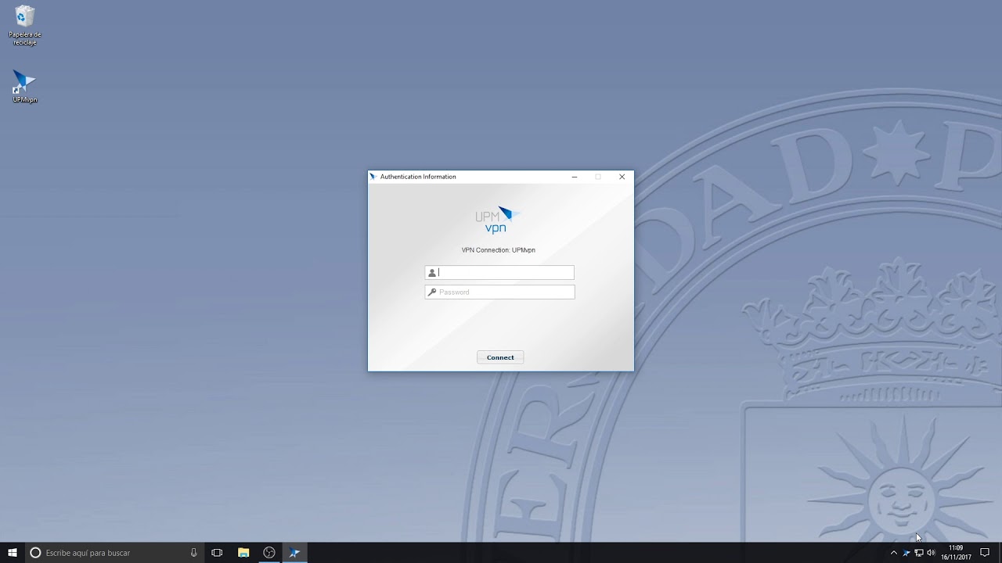Open the Windows Start menu
The height and width of the screenshot is (563, 1002).
point(12,553)
